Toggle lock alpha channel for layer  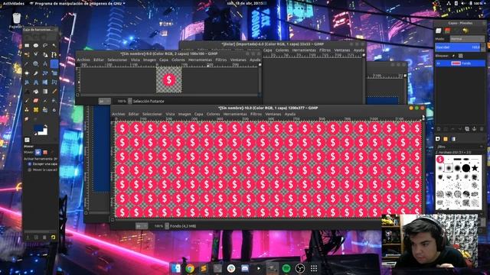[x=461, y=56]
